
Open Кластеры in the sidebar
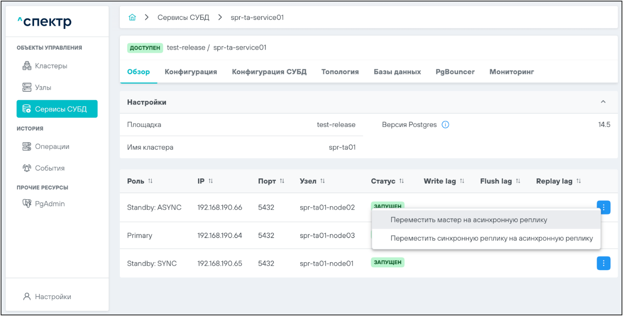(51, 66)
